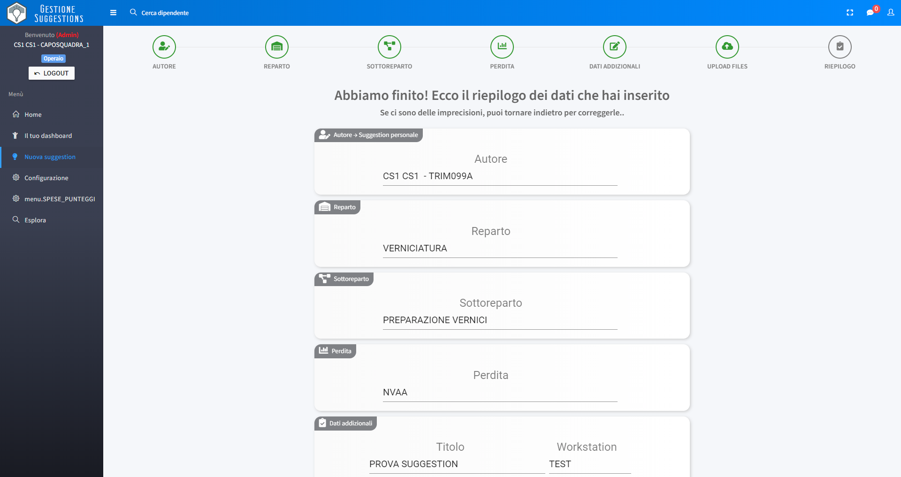Go to the Autore wizard step icon
901x477 pixels.
[164, 47]
